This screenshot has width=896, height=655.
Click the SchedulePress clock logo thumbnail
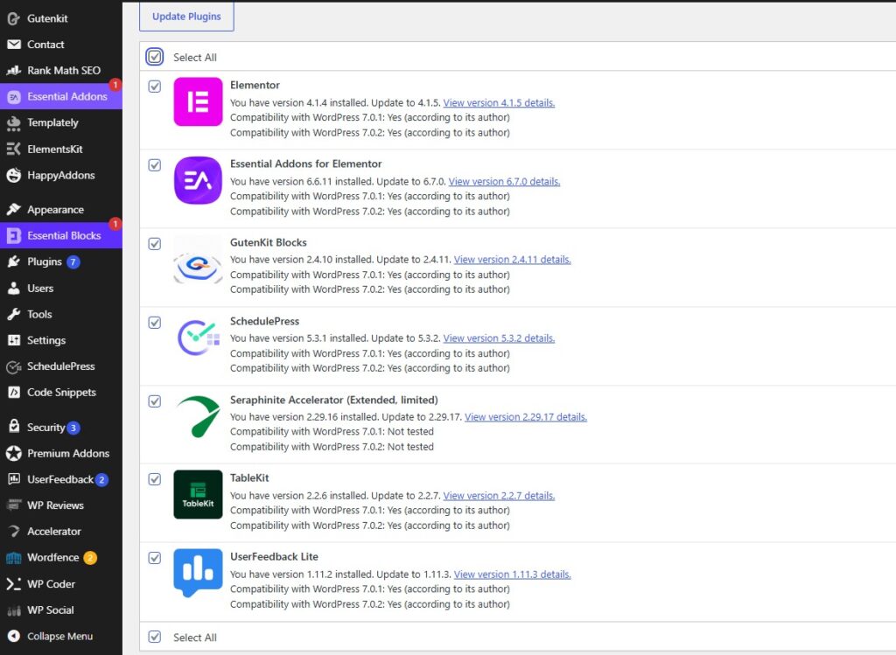[x=198, y=338]
